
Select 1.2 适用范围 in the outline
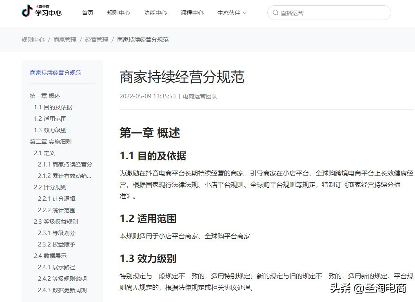point(50,119)
